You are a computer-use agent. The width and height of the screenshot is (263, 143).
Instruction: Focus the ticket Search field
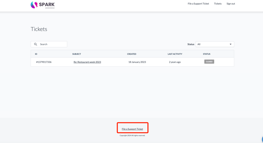[49, 44]
